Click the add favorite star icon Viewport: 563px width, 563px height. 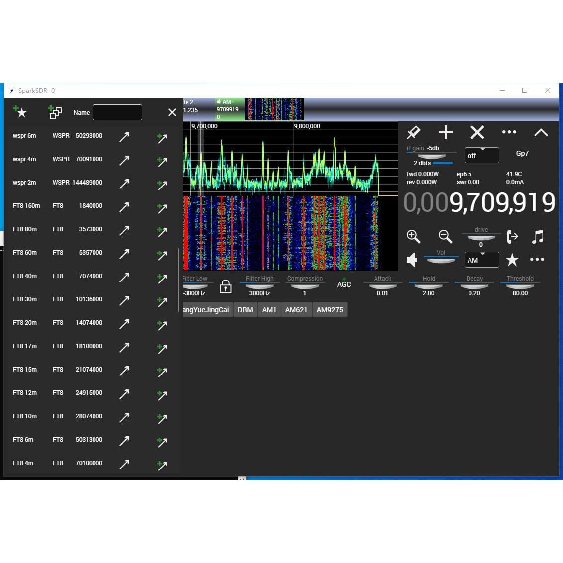20,112
